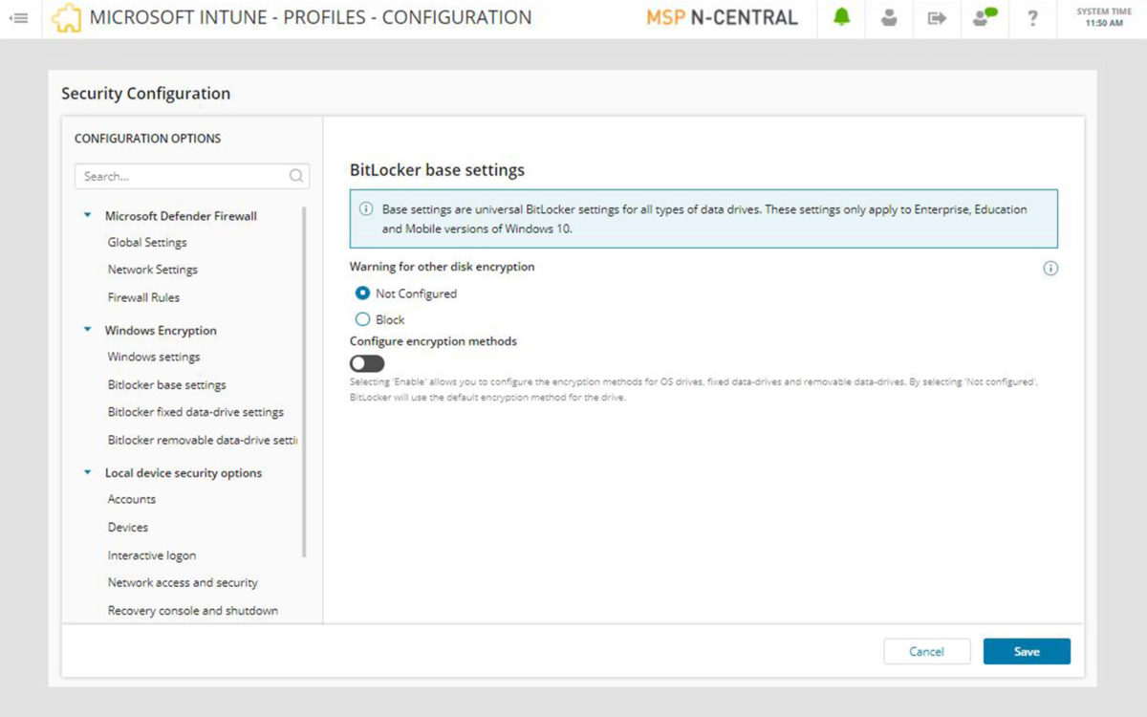Image resolution: width=1147 pixels, height=717 pixels.
Task: Select Firewall Rules in the sidebar
Action: tap(143, 297)
